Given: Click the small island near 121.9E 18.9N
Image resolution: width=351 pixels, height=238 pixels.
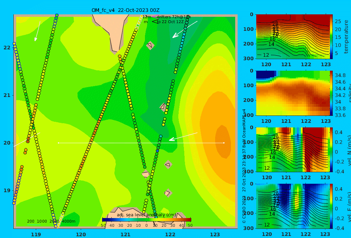Looking at the screenshot, I should coord(168,193).
